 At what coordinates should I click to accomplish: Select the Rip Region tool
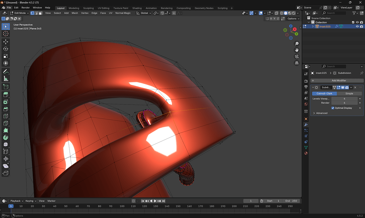pyautogui.click(x=6, y=173)
